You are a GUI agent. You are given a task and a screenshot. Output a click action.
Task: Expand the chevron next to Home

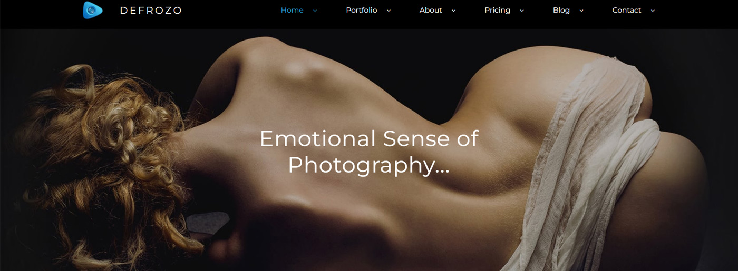[x=315, y=11]
